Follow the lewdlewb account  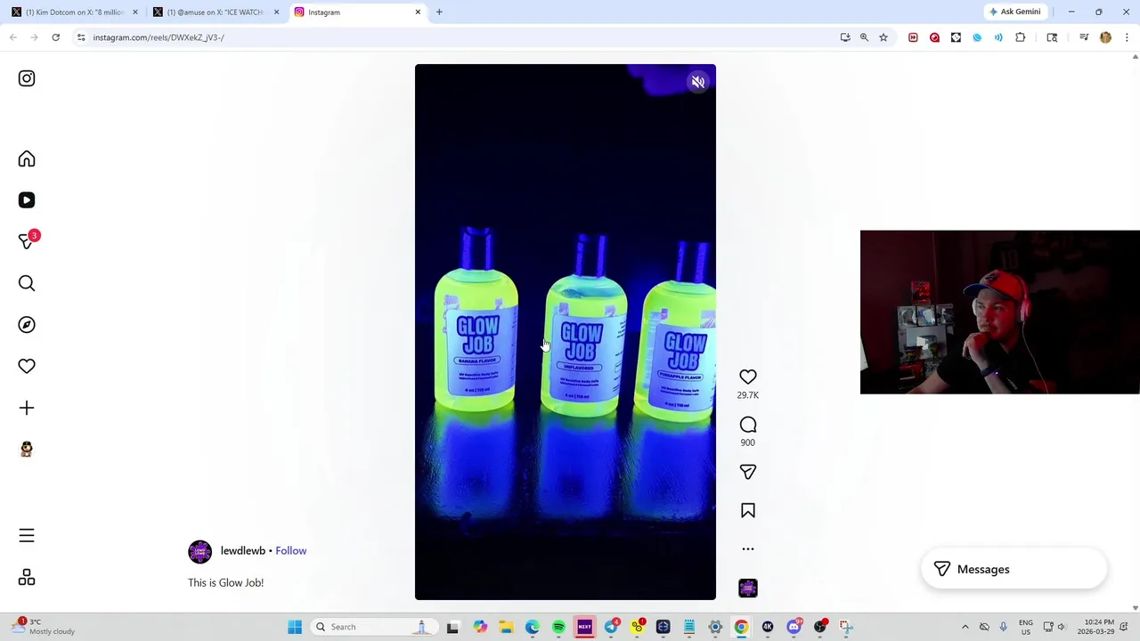click(291, 551)
